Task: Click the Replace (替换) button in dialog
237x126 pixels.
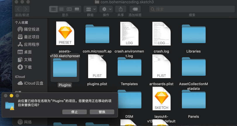Action: coord(102,112)
